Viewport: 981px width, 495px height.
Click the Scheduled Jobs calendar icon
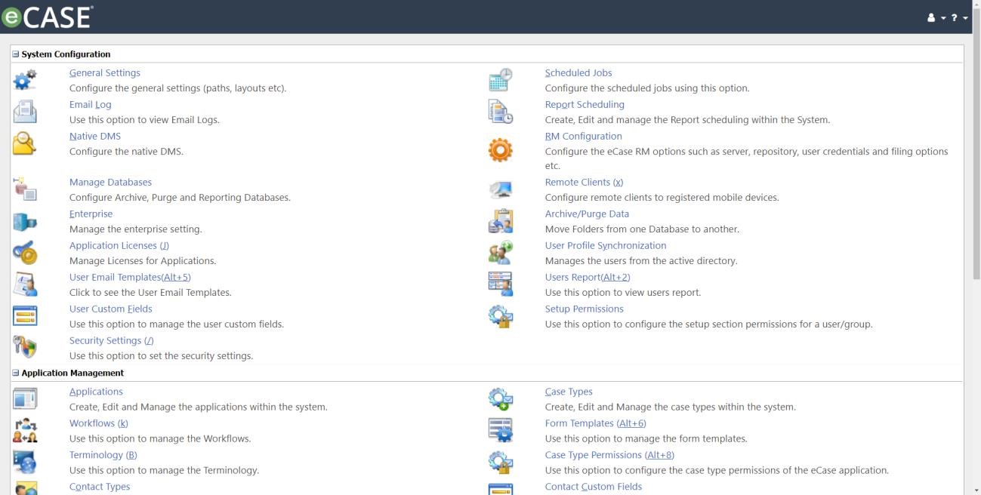(x=501, y=80)
